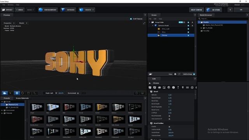Click the Bevel Size value
Screen dimensions: 249x140
[x=170, y=101]
